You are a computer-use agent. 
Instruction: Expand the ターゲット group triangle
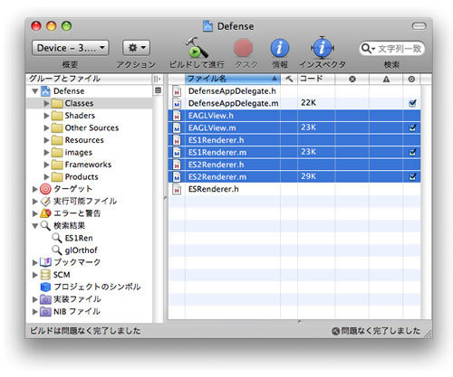[35, 189]
